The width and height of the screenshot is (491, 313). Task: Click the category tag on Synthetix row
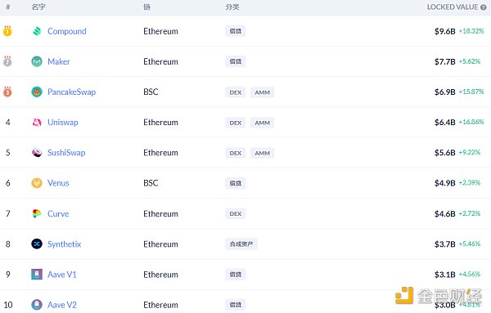241,244
